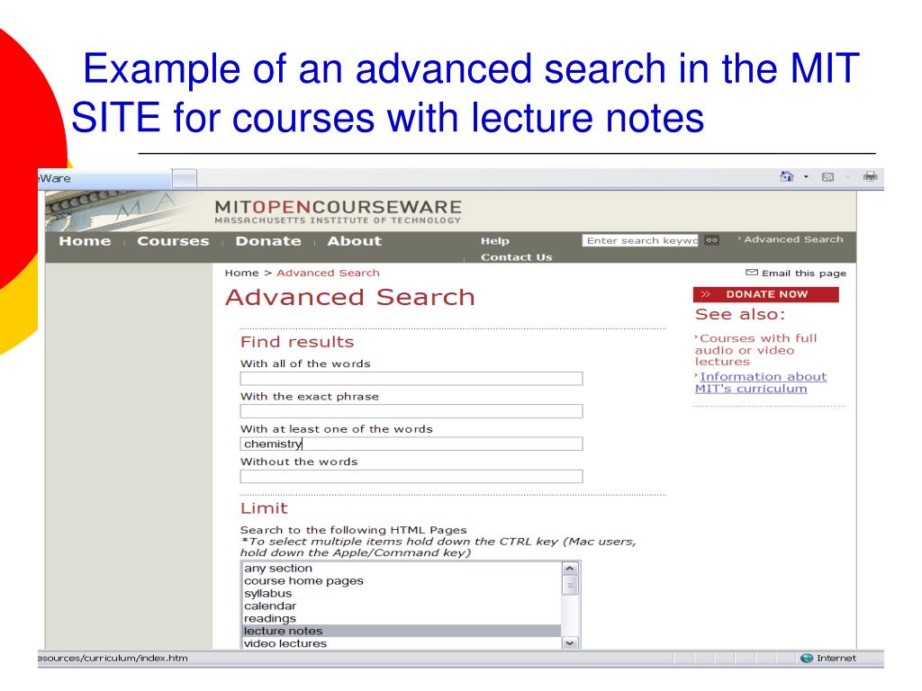Click the browser Home toolbar icon
Screen dimensions: 922x691
pyautogui.click(x=786, y=176)
